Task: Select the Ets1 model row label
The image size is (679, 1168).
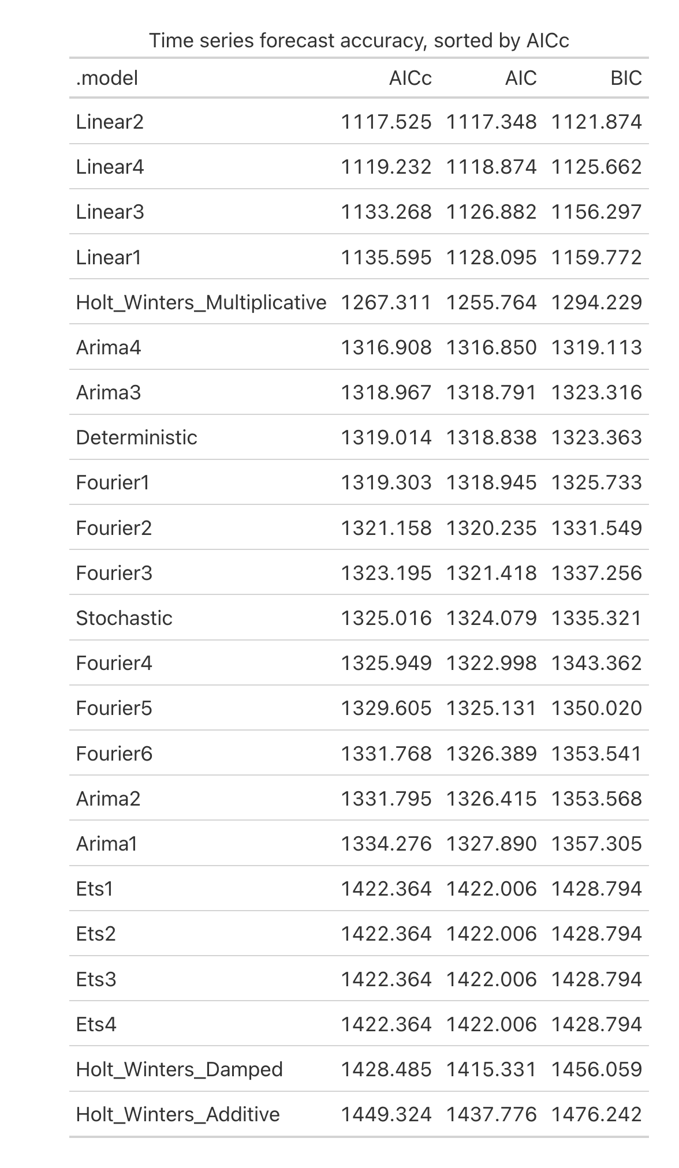Action: tap(95, 889)
